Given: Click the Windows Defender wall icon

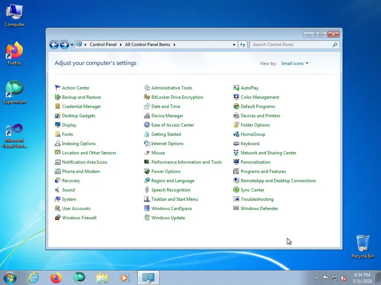Looking at the screenshot, I should 236,208.
